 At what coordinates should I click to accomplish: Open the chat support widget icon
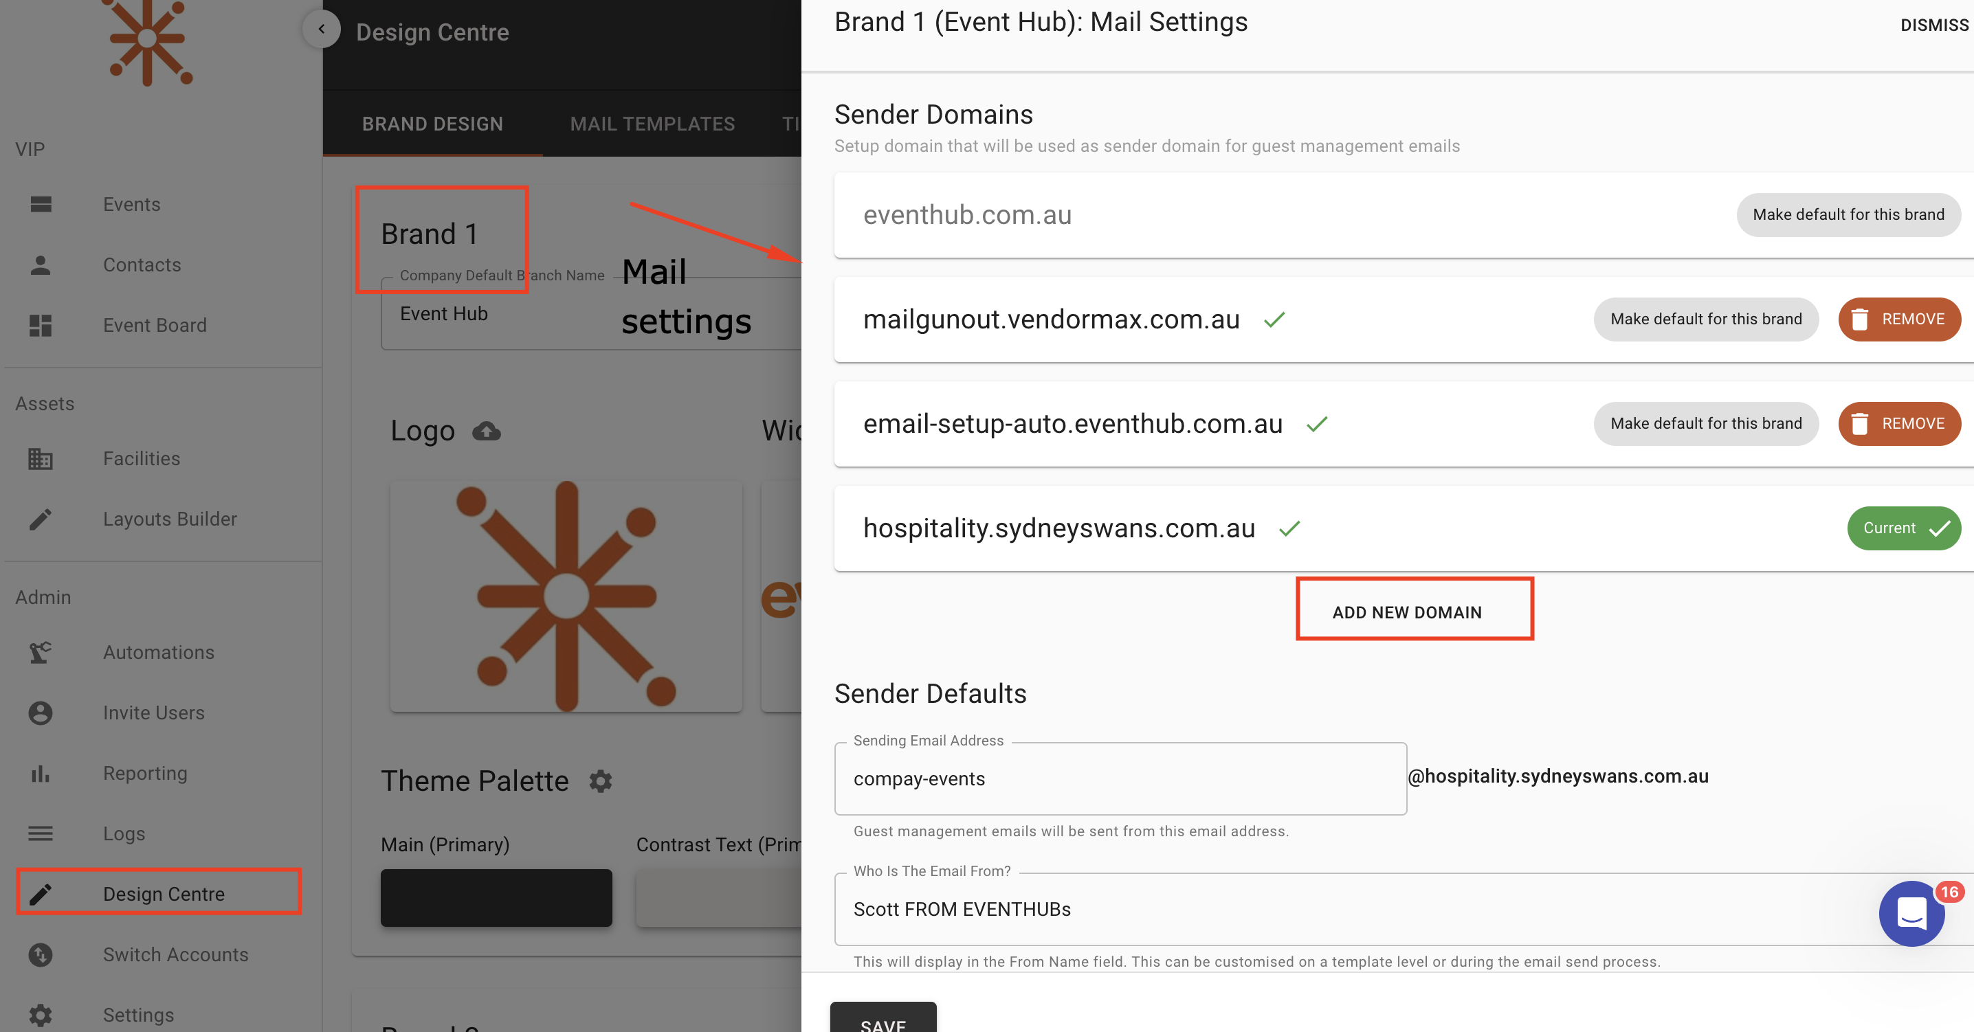click(x=1911, y=913)
